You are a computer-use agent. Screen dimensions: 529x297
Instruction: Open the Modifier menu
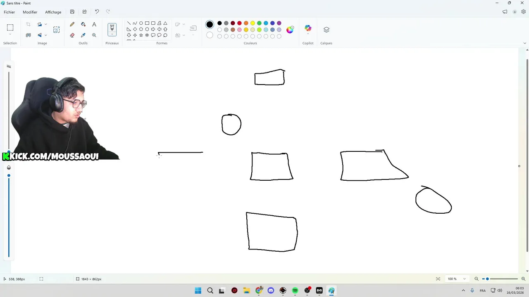point(30,12)
